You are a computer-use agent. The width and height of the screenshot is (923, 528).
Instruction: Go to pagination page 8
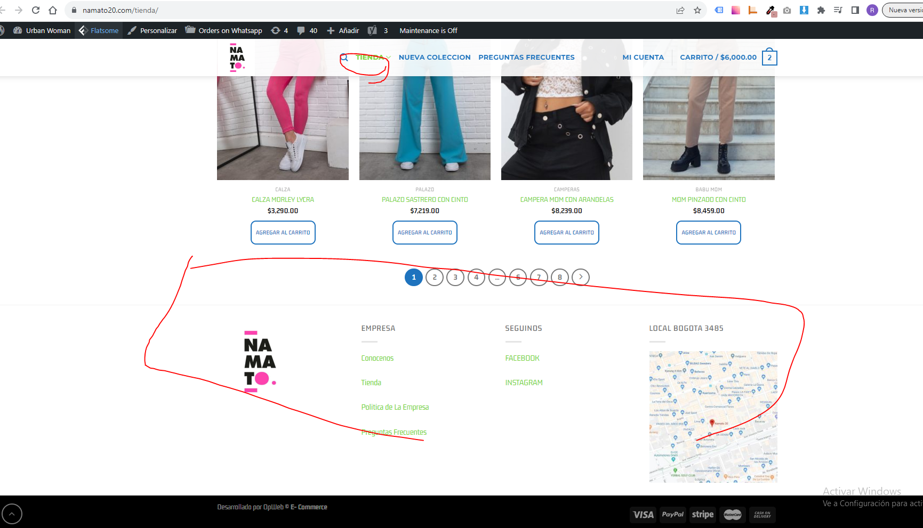[560, 277]
